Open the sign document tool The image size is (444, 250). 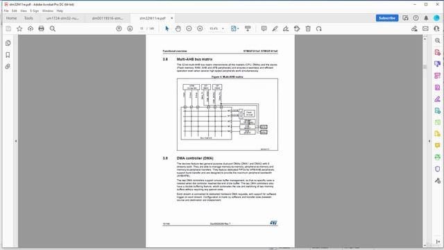pos(286,28)
